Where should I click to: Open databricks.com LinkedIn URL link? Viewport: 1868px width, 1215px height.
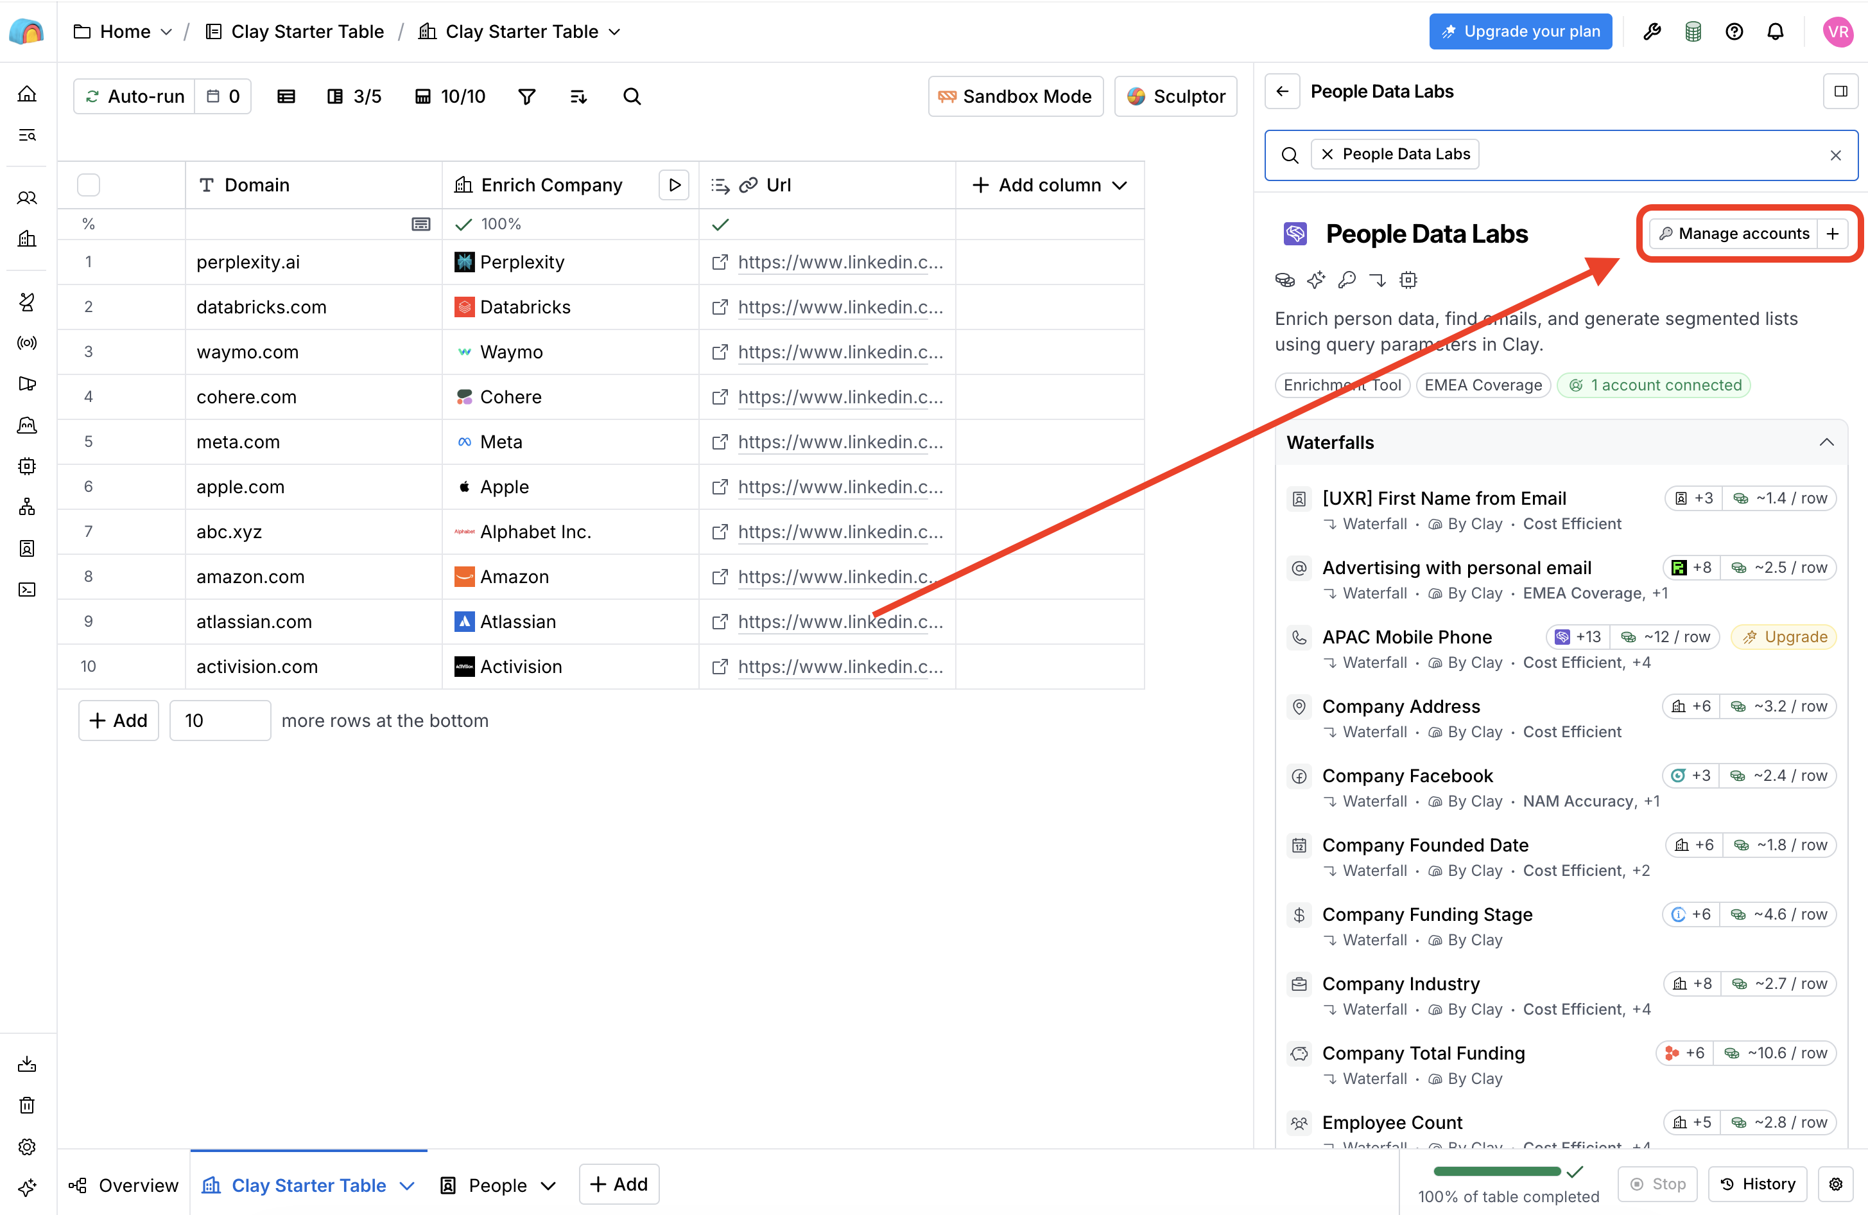click(x=841, y=307)
